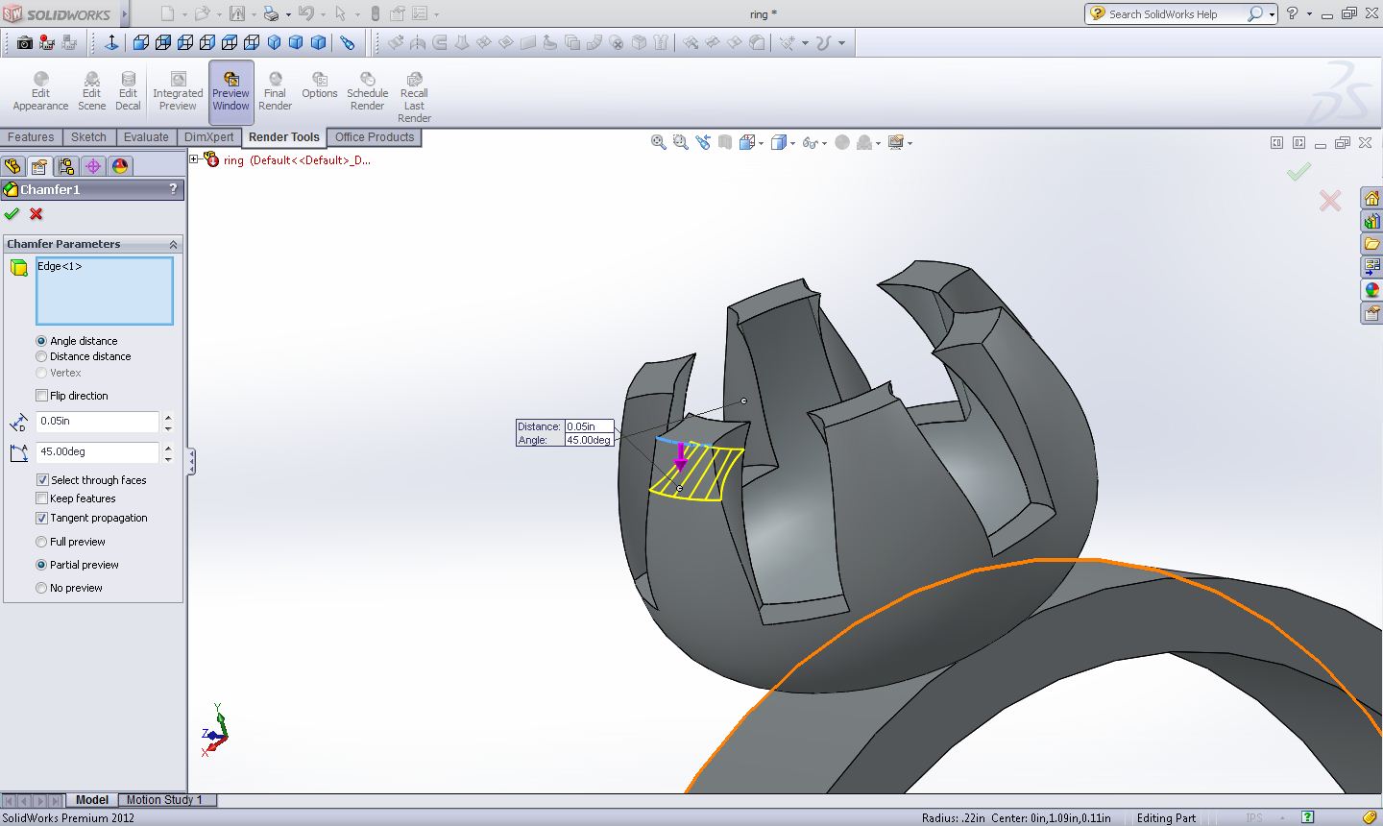This screenshot has width=1383, height=826.
Task: Open the PropertyManager tab icon
Action: click(x=38, y=166)
